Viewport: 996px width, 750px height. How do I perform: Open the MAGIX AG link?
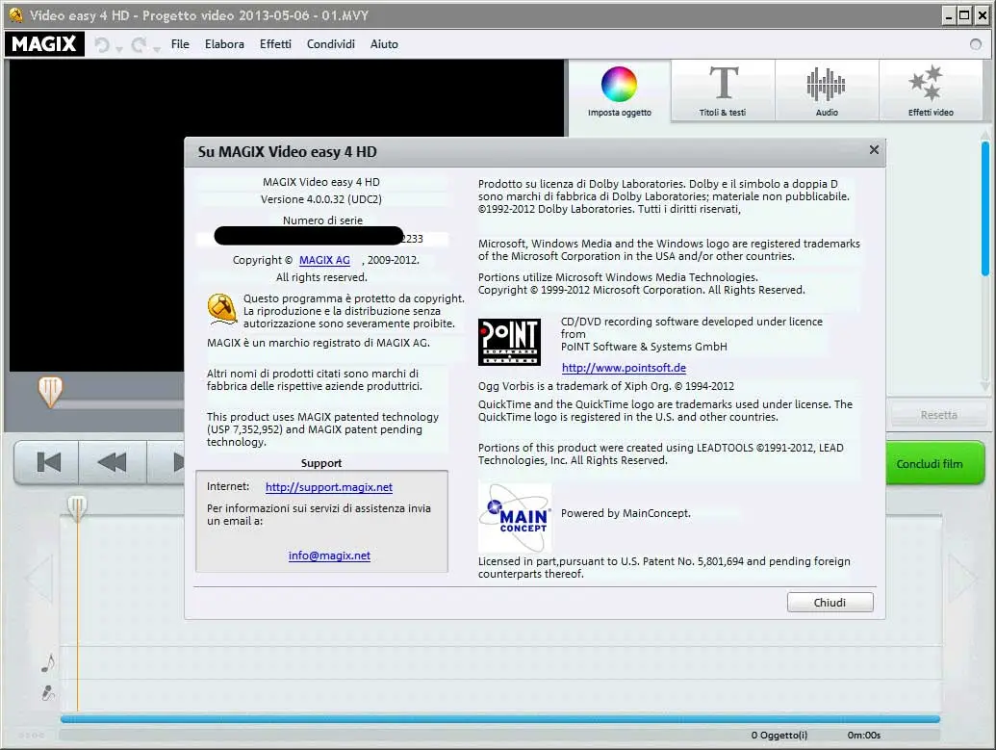(x=324, y=260)
